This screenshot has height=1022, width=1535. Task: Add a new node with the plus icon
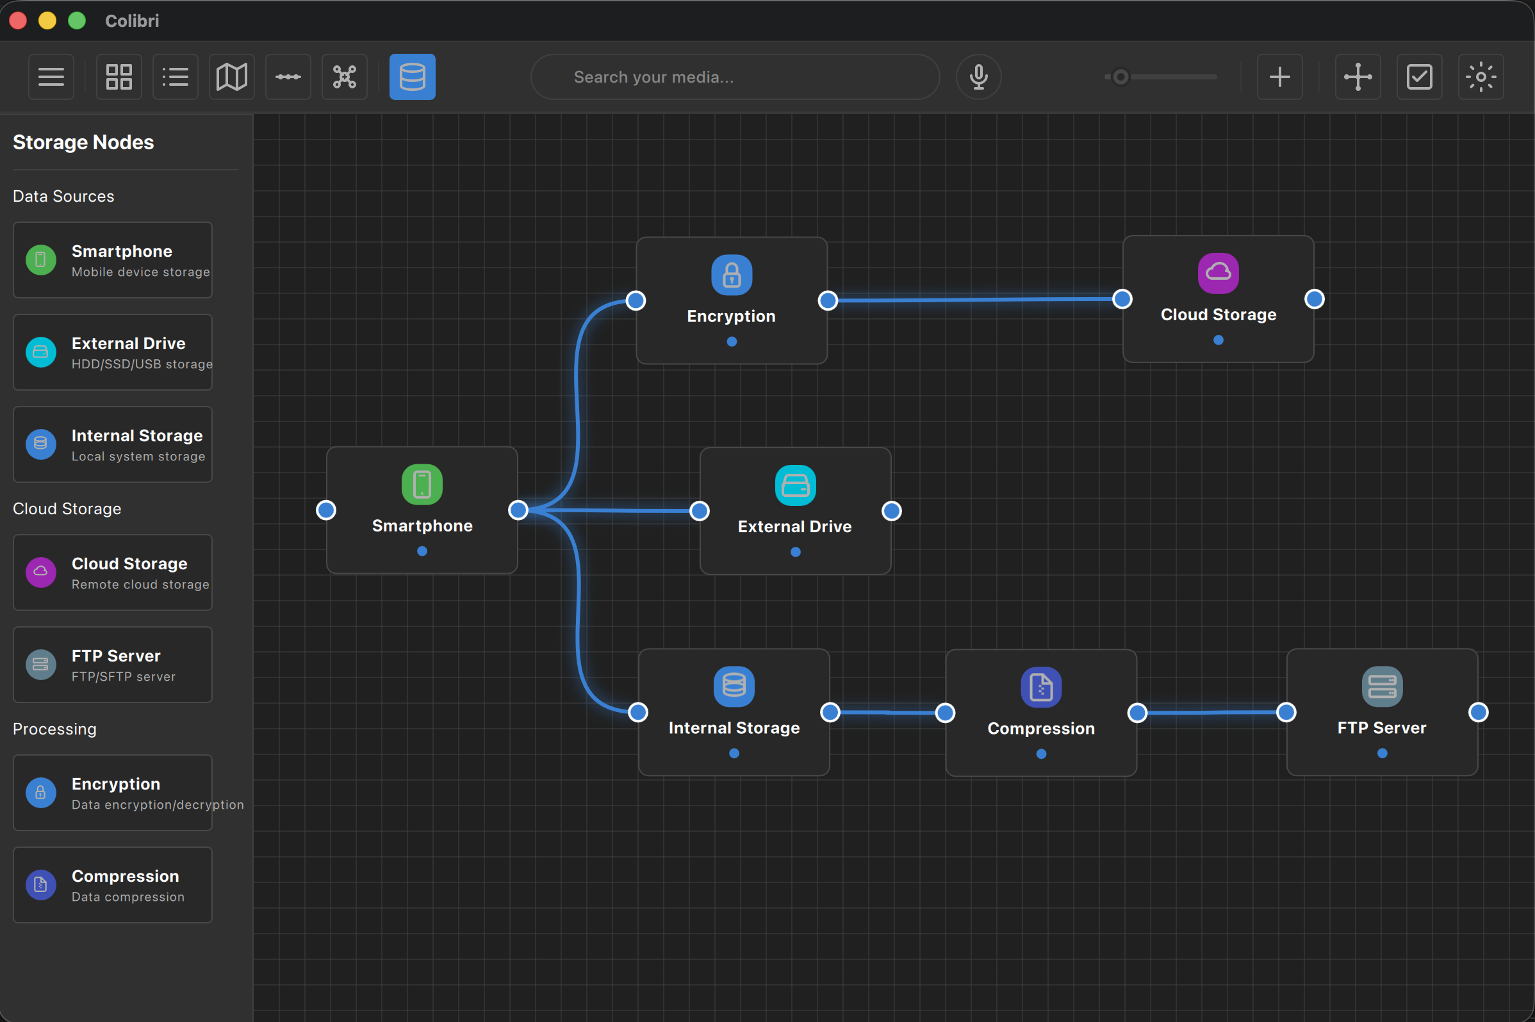(1279, 76)
